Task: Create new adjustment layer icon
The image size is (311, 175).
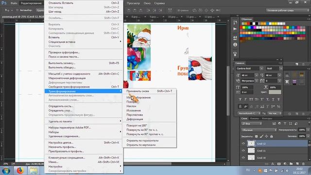Action: click(x=285, y=164)
